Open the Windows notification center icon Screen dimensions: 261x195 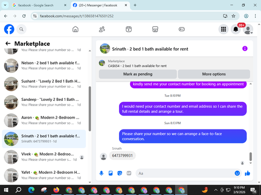click(253, 190)
